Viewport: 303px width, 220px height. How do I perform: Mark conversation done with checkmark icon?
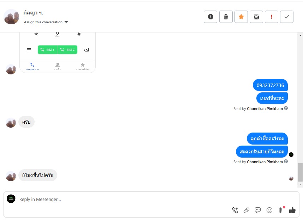click(287, 17)
